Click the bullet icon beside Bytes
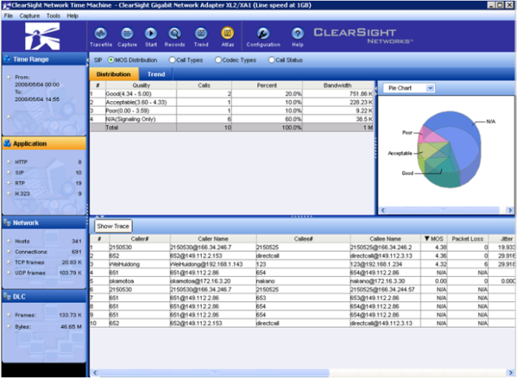Viewport: 517px width, 378px height. pos(9,327)
